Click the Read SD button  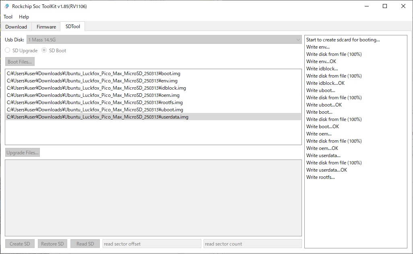(x=85, y=244)
